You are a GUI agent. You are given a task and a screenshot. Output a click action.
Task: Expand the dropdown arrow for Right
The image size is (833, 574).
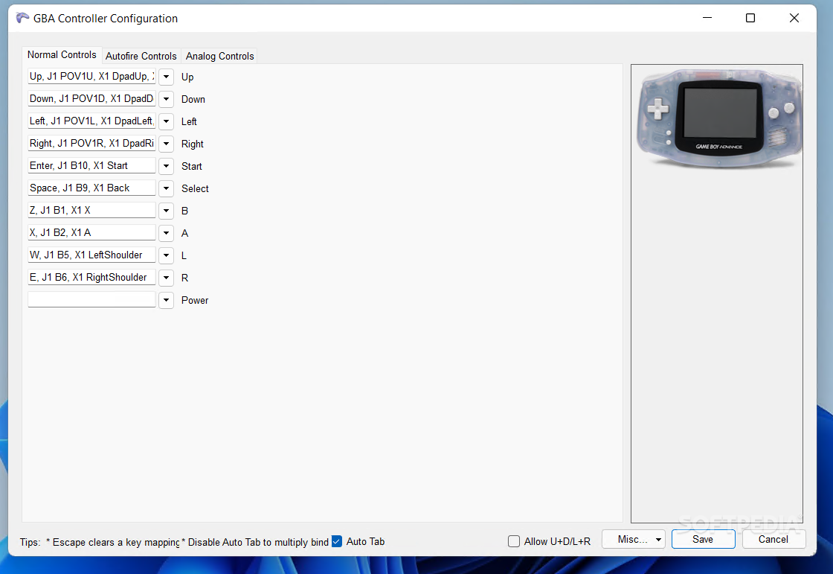(167, 144)
